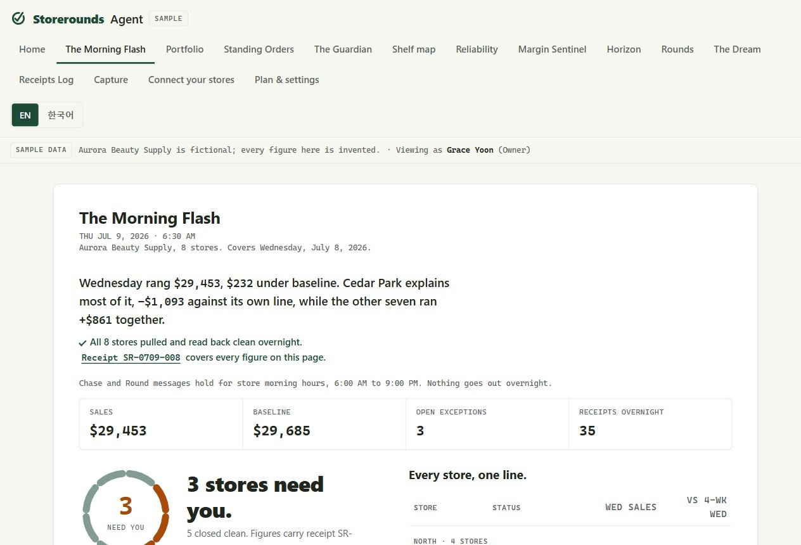Open Margin Sentinel
Image resolution: width=801 pixels, height=545 pixels.
coord(552,49)
